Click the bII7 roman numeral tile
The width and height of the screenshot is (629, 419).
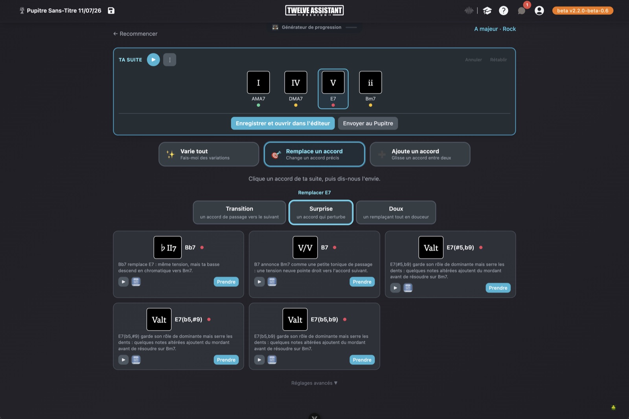click(167, 247)
